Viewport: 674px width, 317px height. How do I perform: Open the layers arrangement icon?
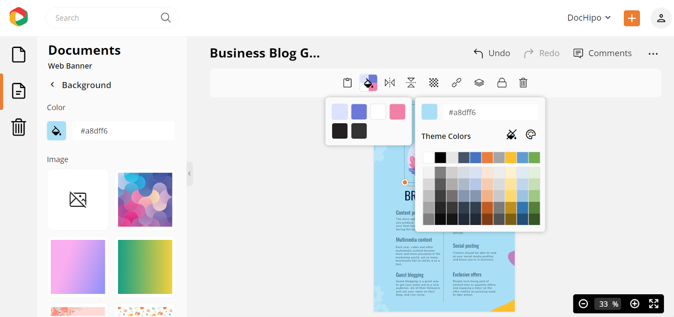point(479,83)
